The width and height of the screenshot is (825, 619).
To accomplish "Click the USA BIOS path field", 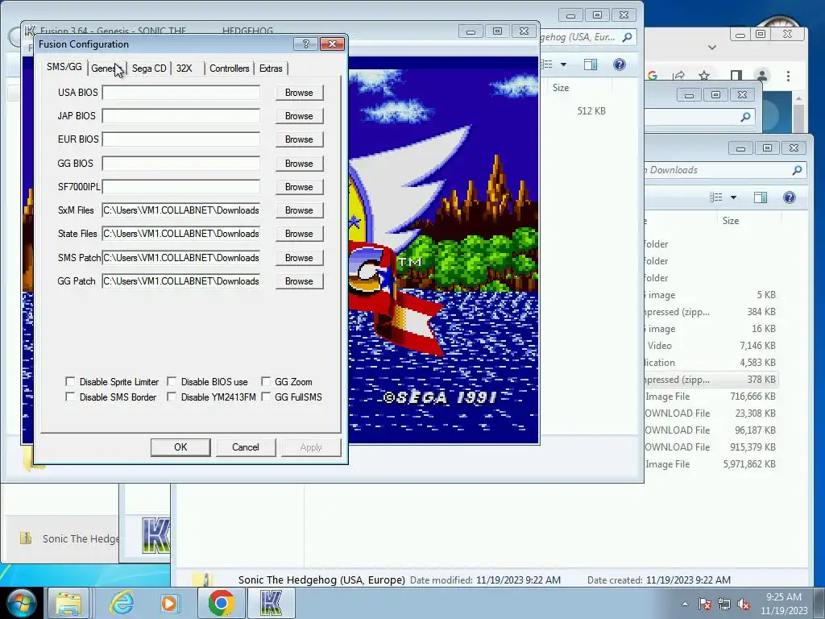I will 181,93.
